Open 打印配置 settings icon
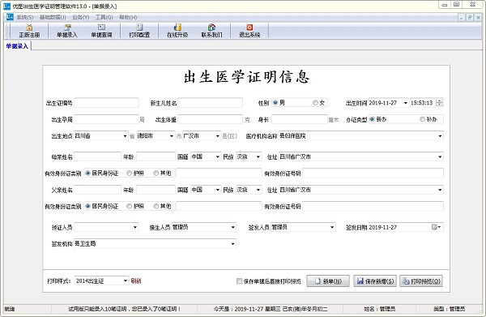The width and height of the screenshot is (486, 317). tap(139, 31)
